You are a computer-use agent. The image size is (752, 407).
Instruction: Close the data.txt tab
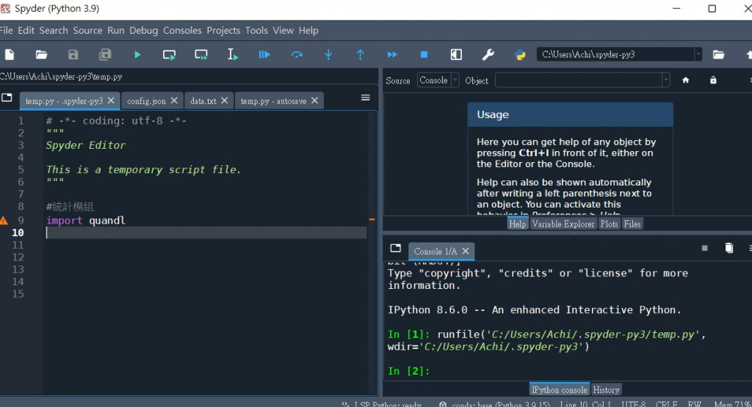[x=224, y=101]
